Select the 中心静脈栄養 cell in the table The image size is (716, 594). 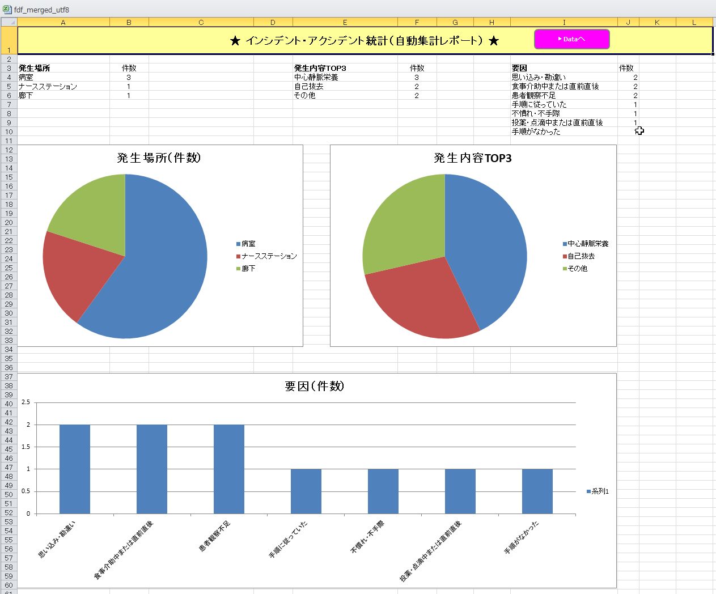[316, 77]
